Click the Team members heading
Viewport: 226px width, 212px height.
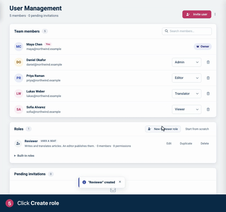coord(27,31)
